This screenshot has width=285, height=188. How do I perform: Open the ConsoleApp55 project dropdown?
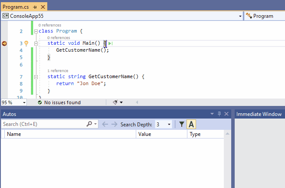[240, 16]
